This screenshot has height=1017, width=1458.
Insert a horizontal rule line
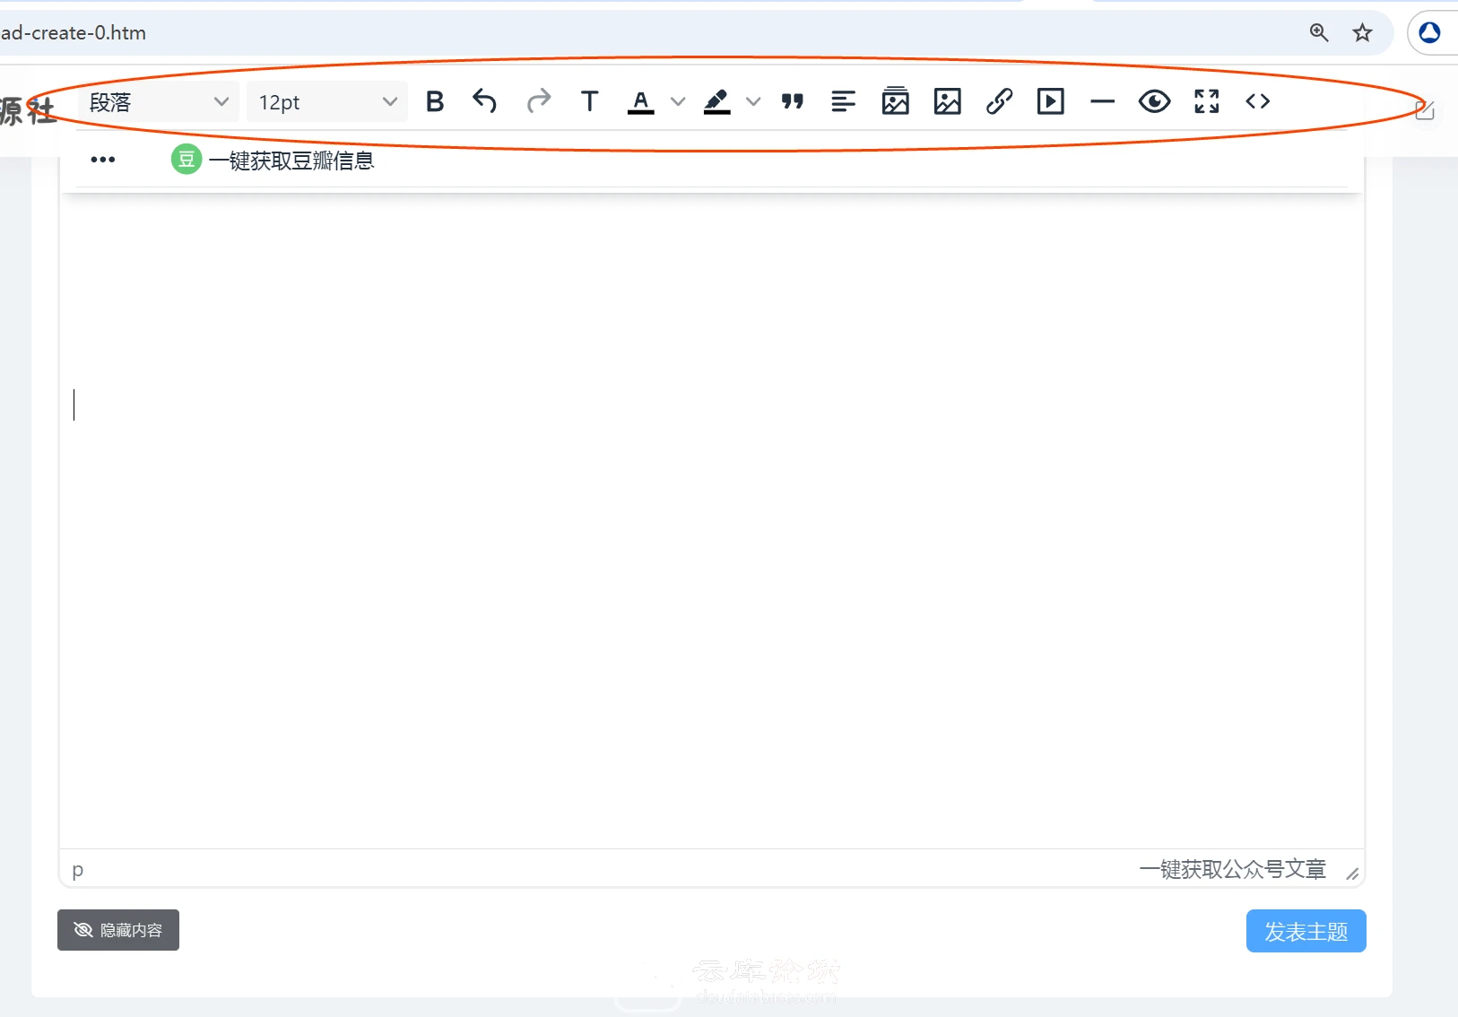coord(1102,101)
